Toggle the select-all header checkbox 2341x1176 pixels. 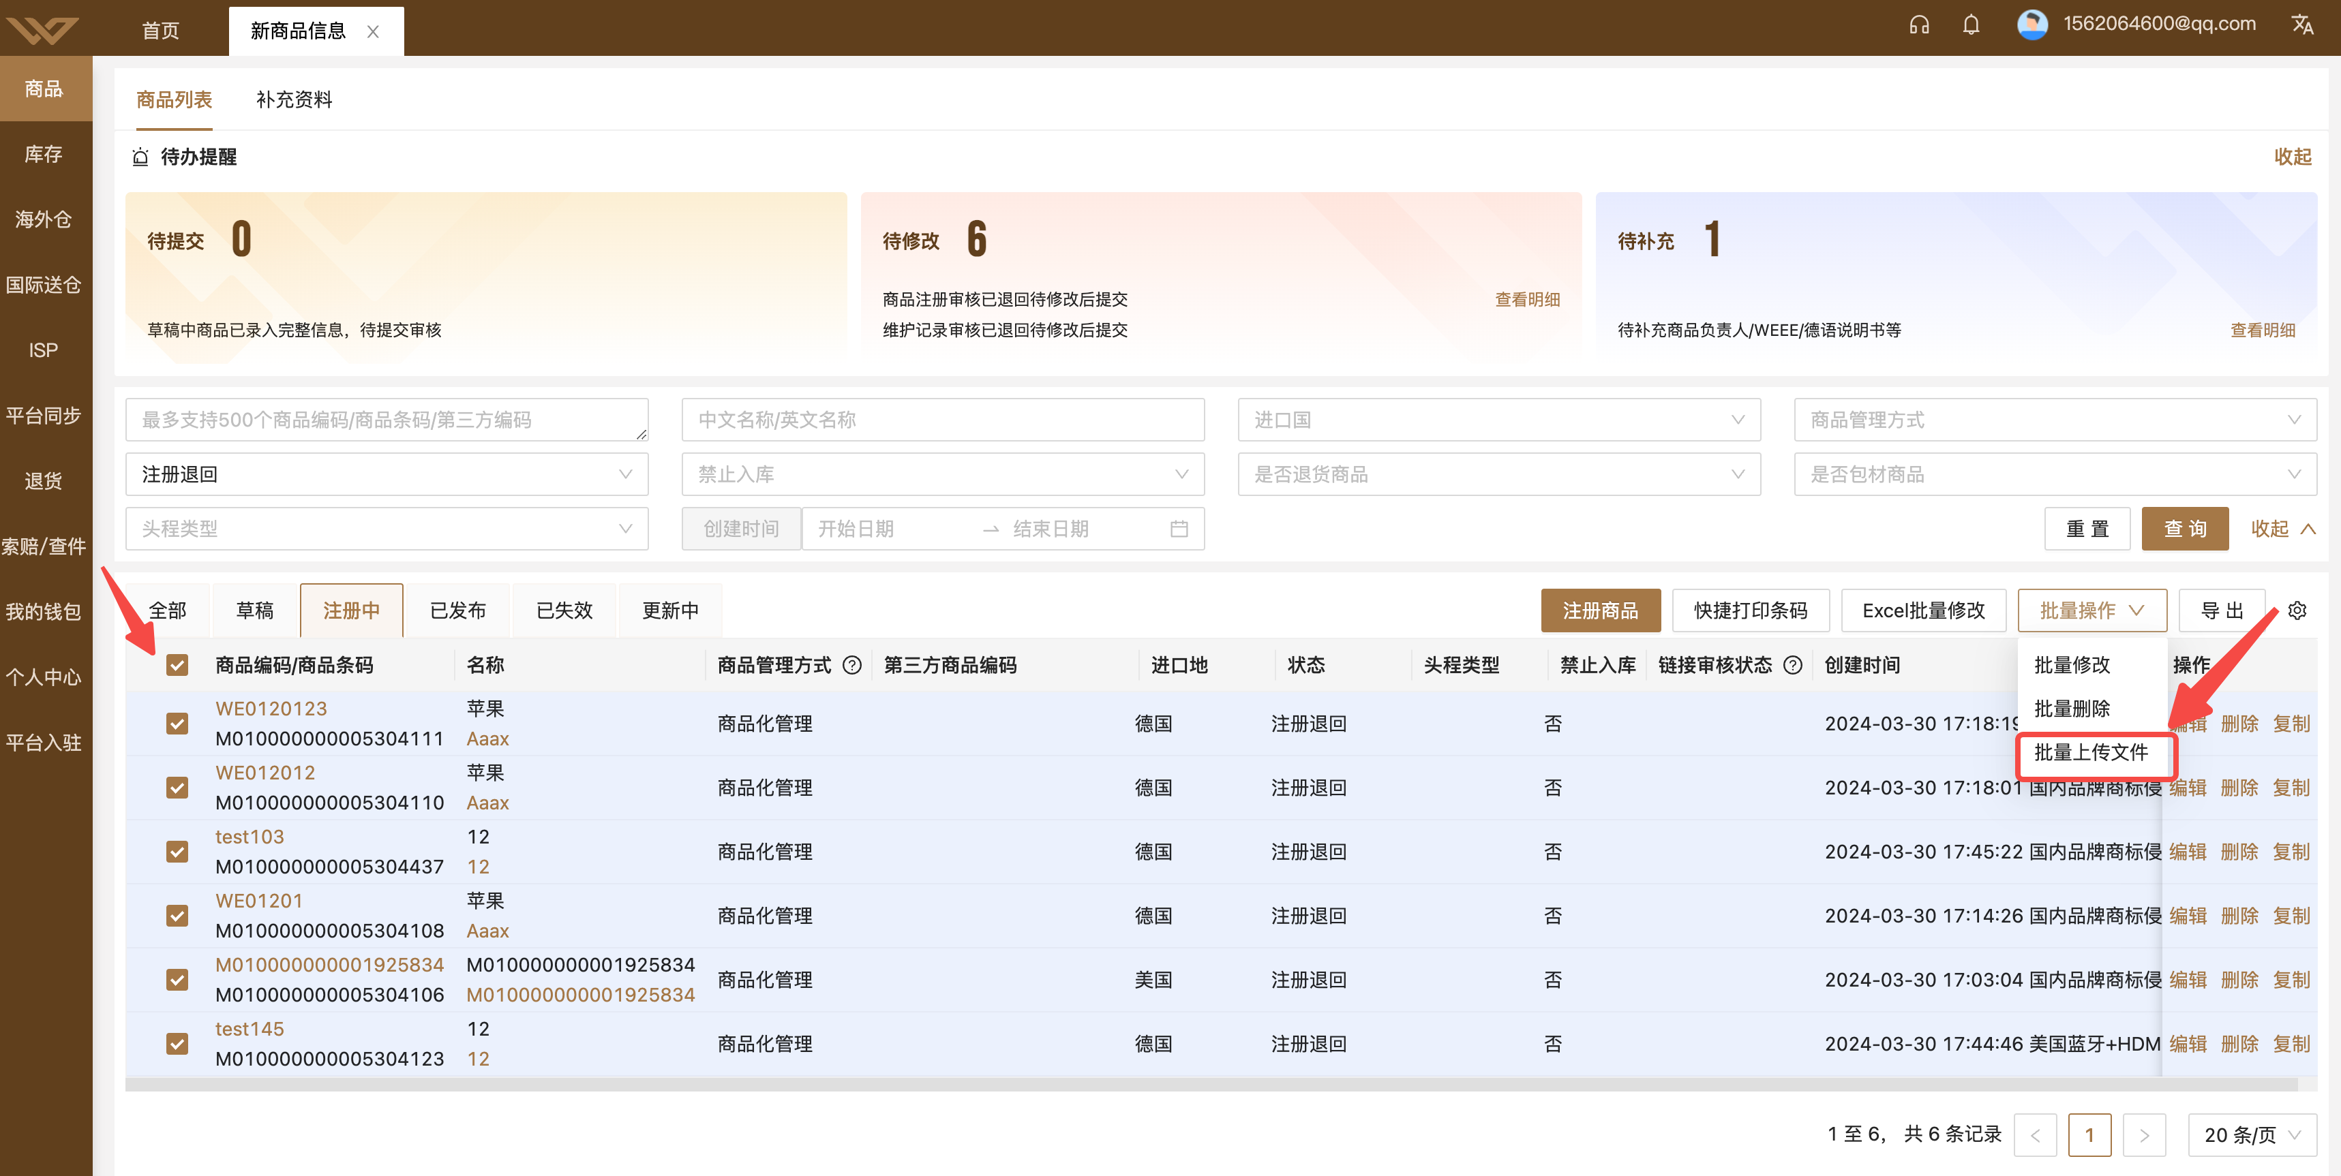pyautogui.click(x=177, y=665)
